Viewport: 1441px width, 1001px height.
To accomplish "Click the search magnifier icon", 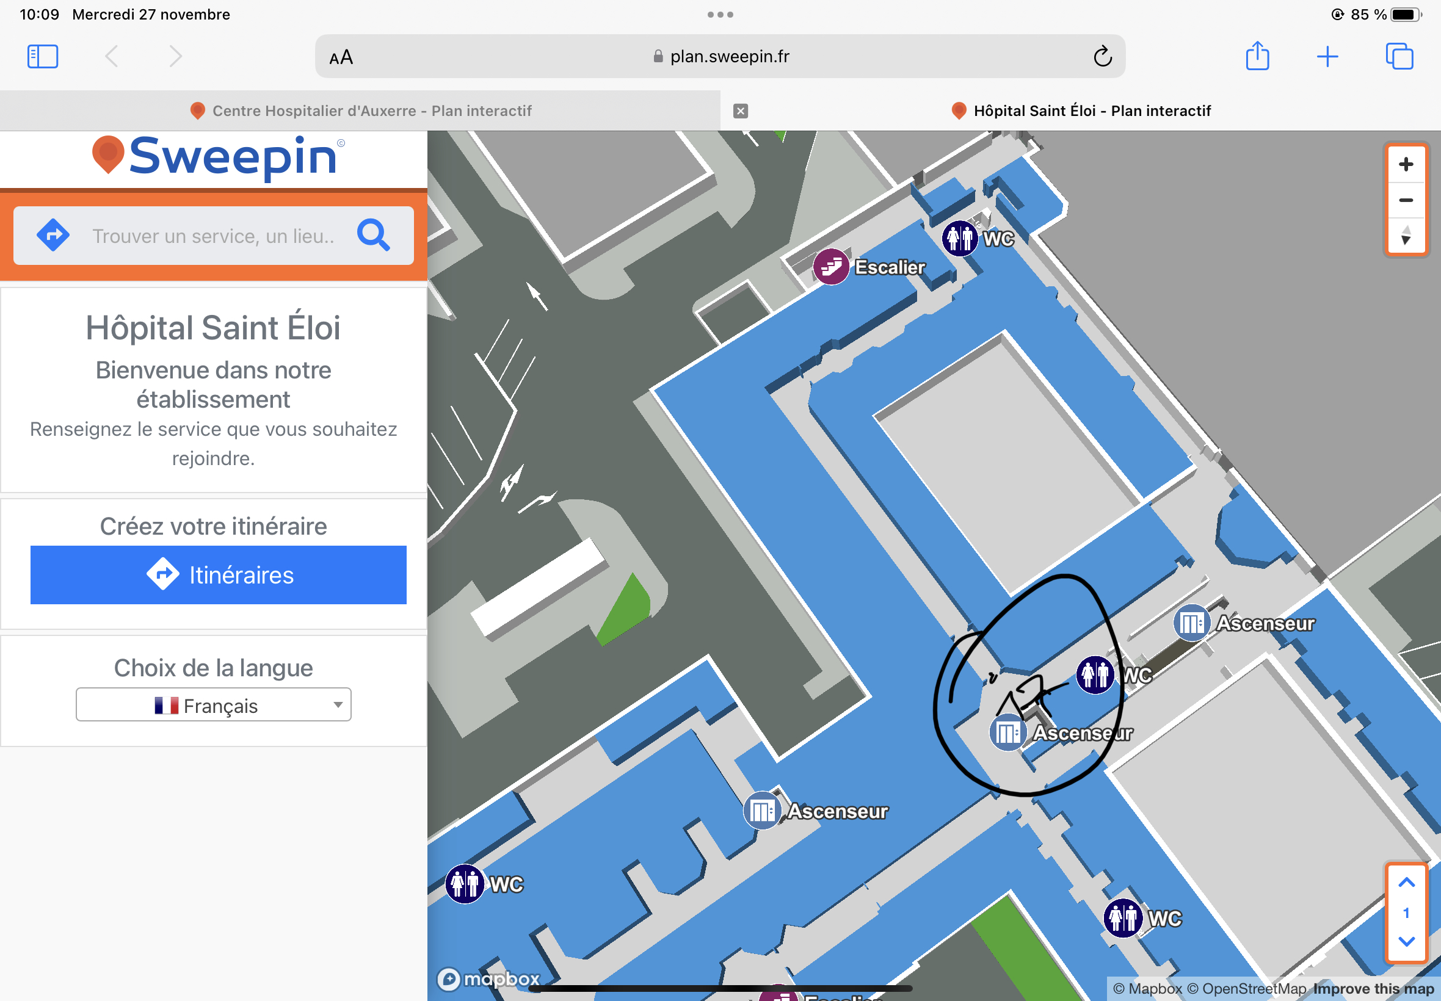I will pos(374,235).
